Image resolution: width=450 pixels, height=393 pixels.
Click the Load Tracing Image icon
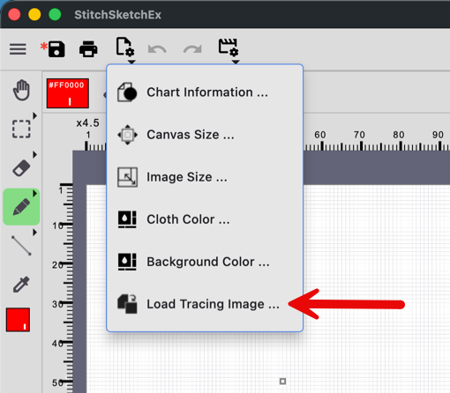[x=127, y=304]
